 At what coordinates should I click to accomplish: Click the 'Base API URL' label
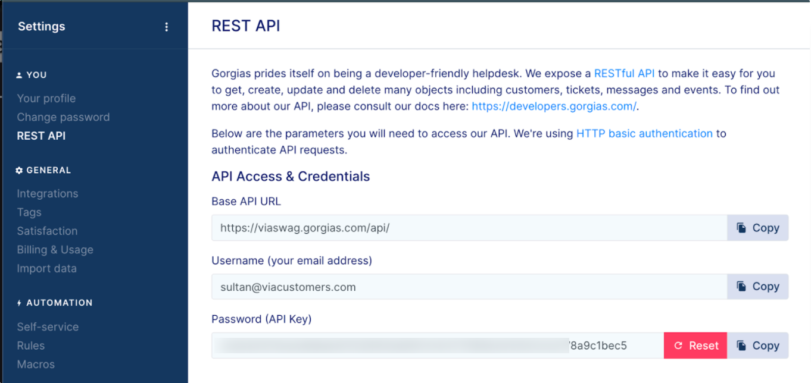pyautogui.click(x=246, y=202)
